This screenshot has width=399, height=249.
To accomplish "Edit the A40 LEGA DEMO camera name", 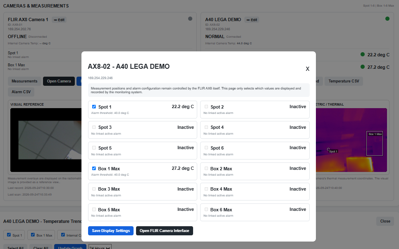I will [252, 20].
